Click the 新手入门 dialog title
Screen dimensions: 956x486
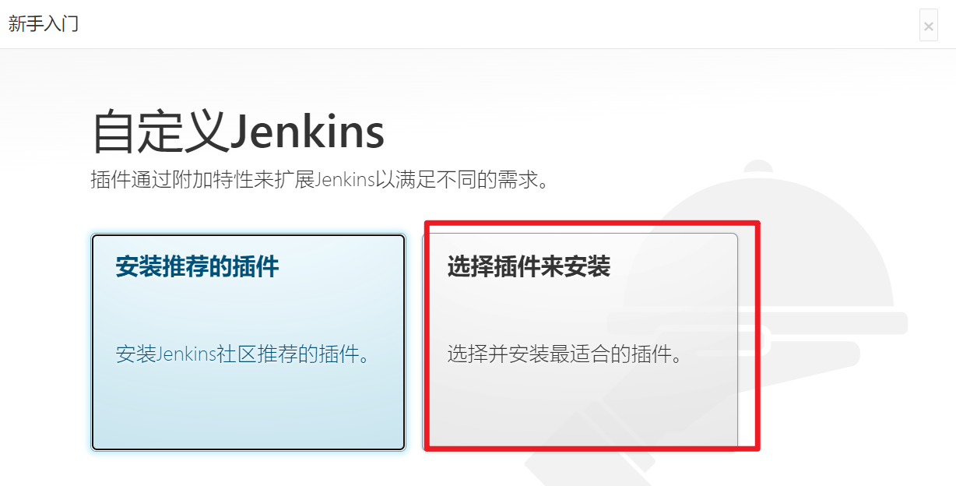pyautogui.click(x=44, y=23)
